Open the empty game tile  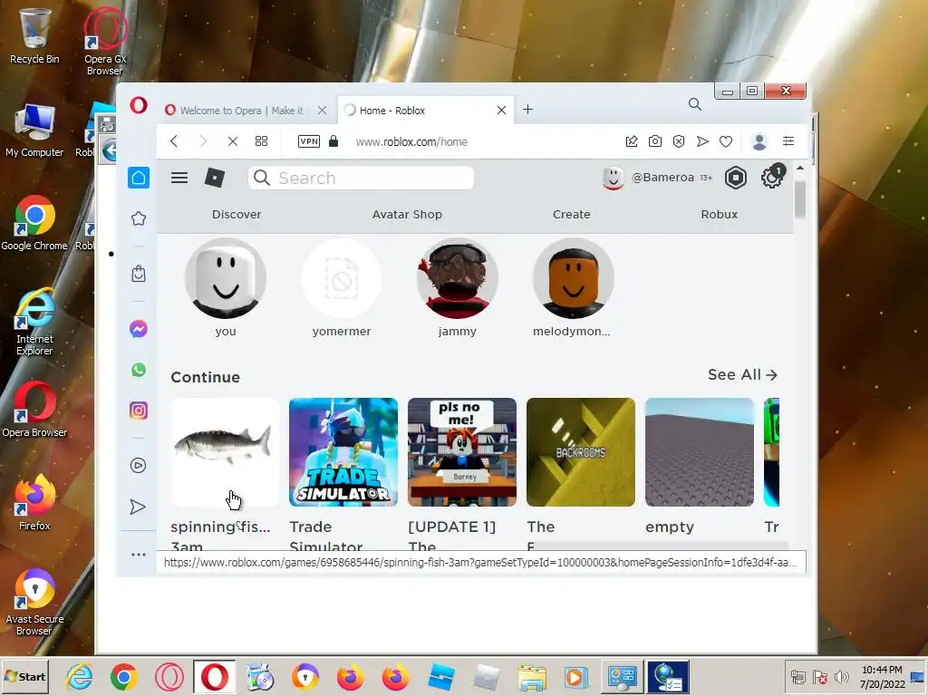pos(700,452)
